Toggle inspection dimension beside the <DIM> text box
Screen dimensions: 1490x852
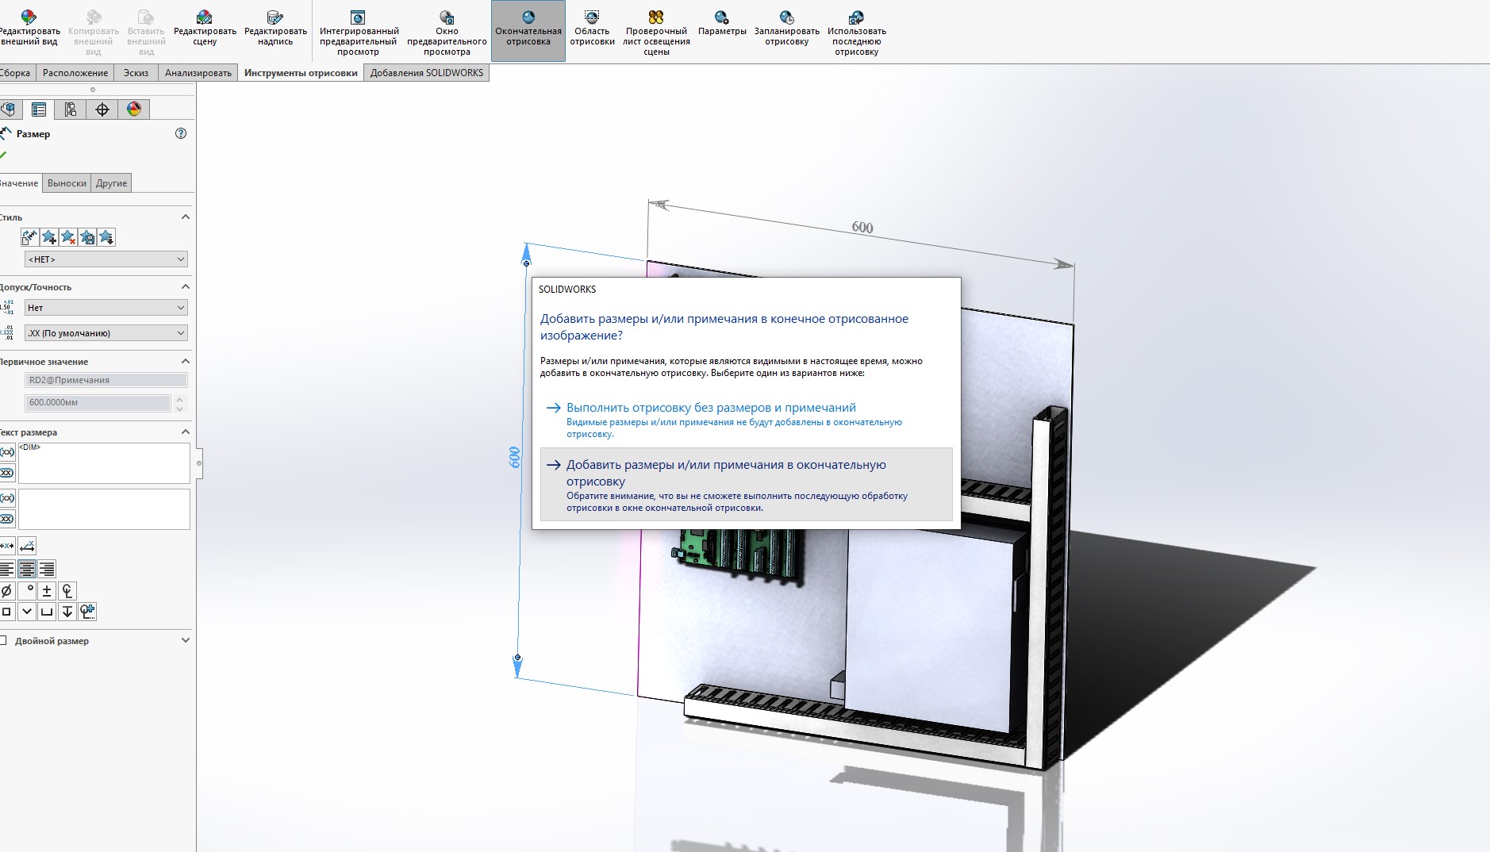7,473
